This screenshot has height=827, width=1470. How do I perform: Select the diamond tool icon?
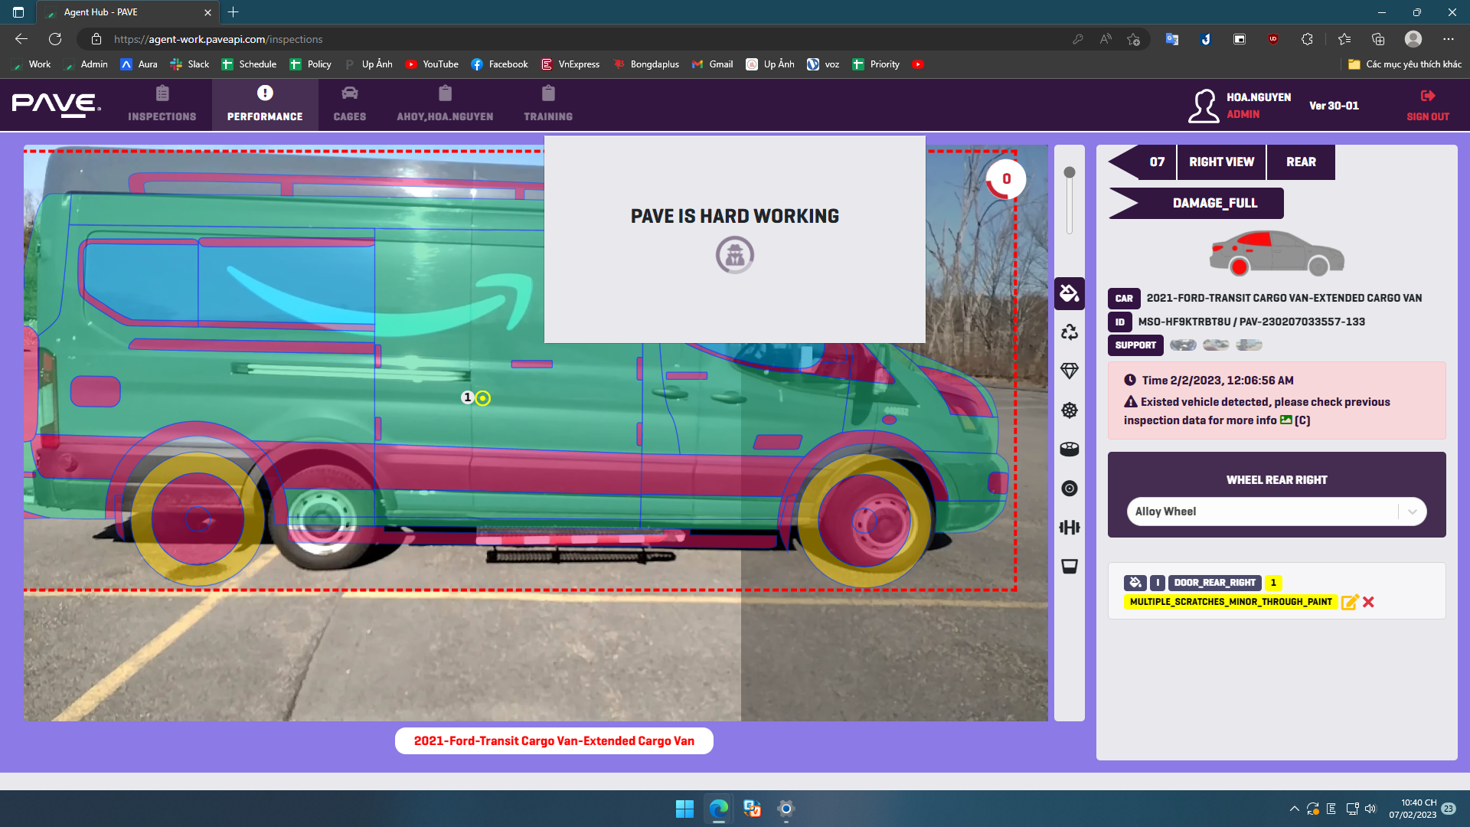(1069, 371)
